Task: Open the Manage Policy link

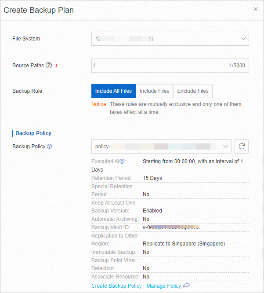Action: click(163, 286)
